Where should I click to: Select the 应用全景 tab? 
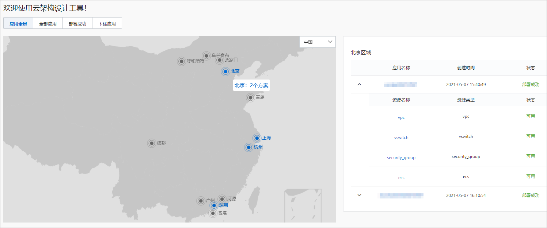(18, 23)
